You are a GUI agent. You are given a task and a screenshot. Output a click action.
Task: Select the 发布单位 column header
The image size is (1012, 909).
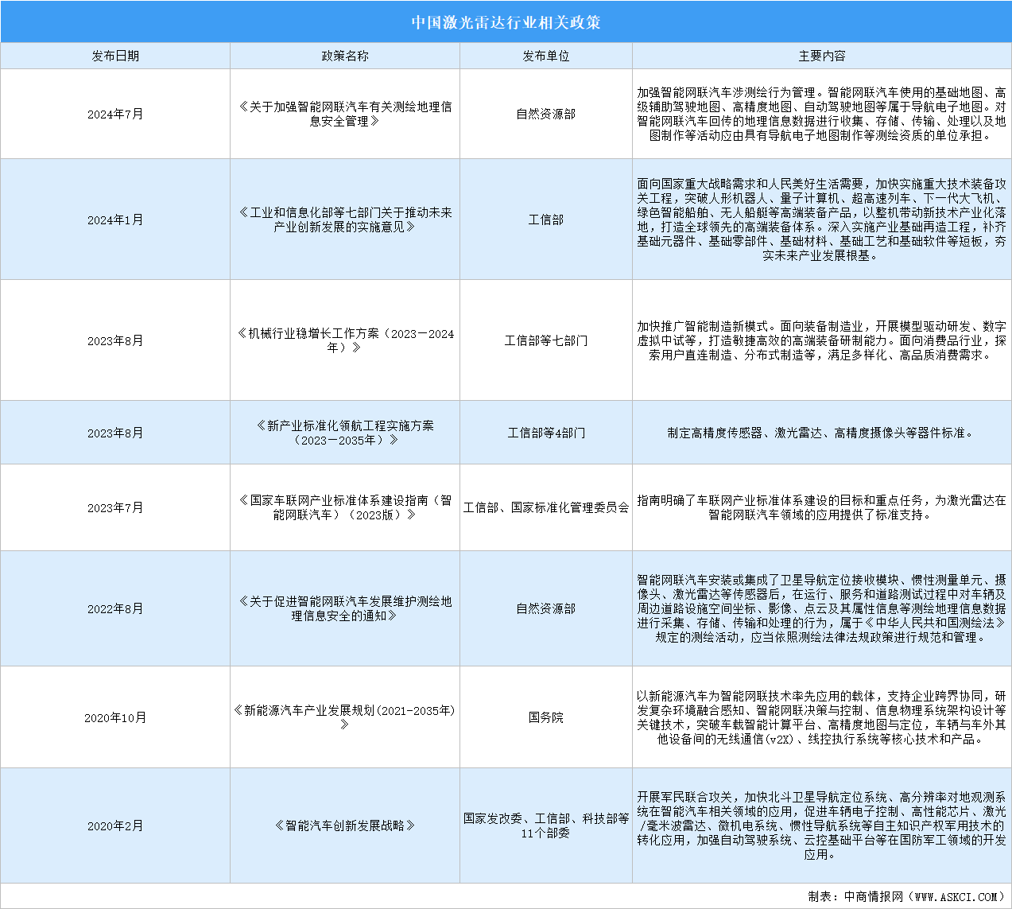point(546,56)
